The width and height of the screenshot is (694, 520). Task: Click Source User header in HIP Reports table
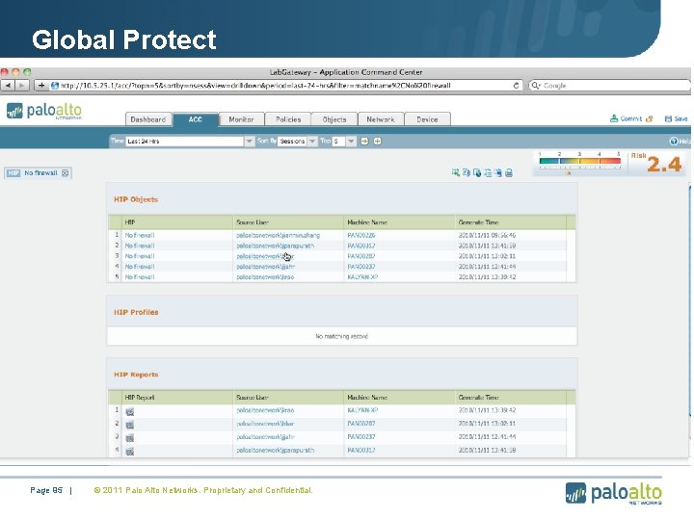(288, 397)
